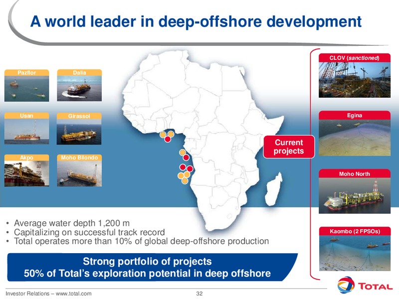Select the Usan orange label
399x299 pixels.
tap(27, 116)
